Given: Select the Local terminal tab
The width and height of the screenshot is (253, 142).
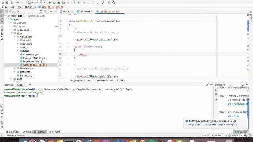Looking at the screenshot, I should pos(20,85).
